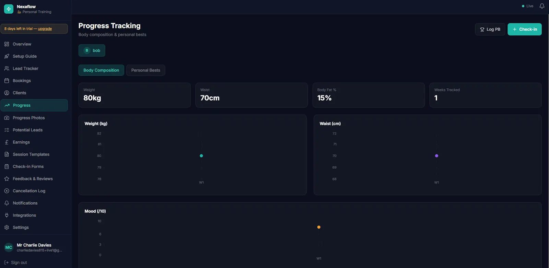
Task: Switch to the Personal Bests tab
Action: click(x=145, y=70)
